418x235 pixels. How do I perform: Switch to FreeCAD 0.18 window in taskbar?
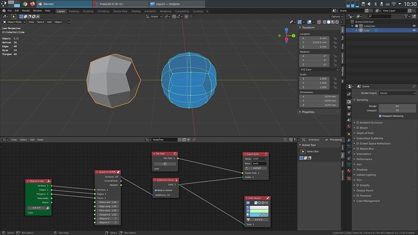point(121,4)
